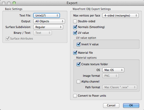The width and height of the screenshot is (144, 110).
Task: Open the Binary / Text dropdown
Action: click(42, 33)
